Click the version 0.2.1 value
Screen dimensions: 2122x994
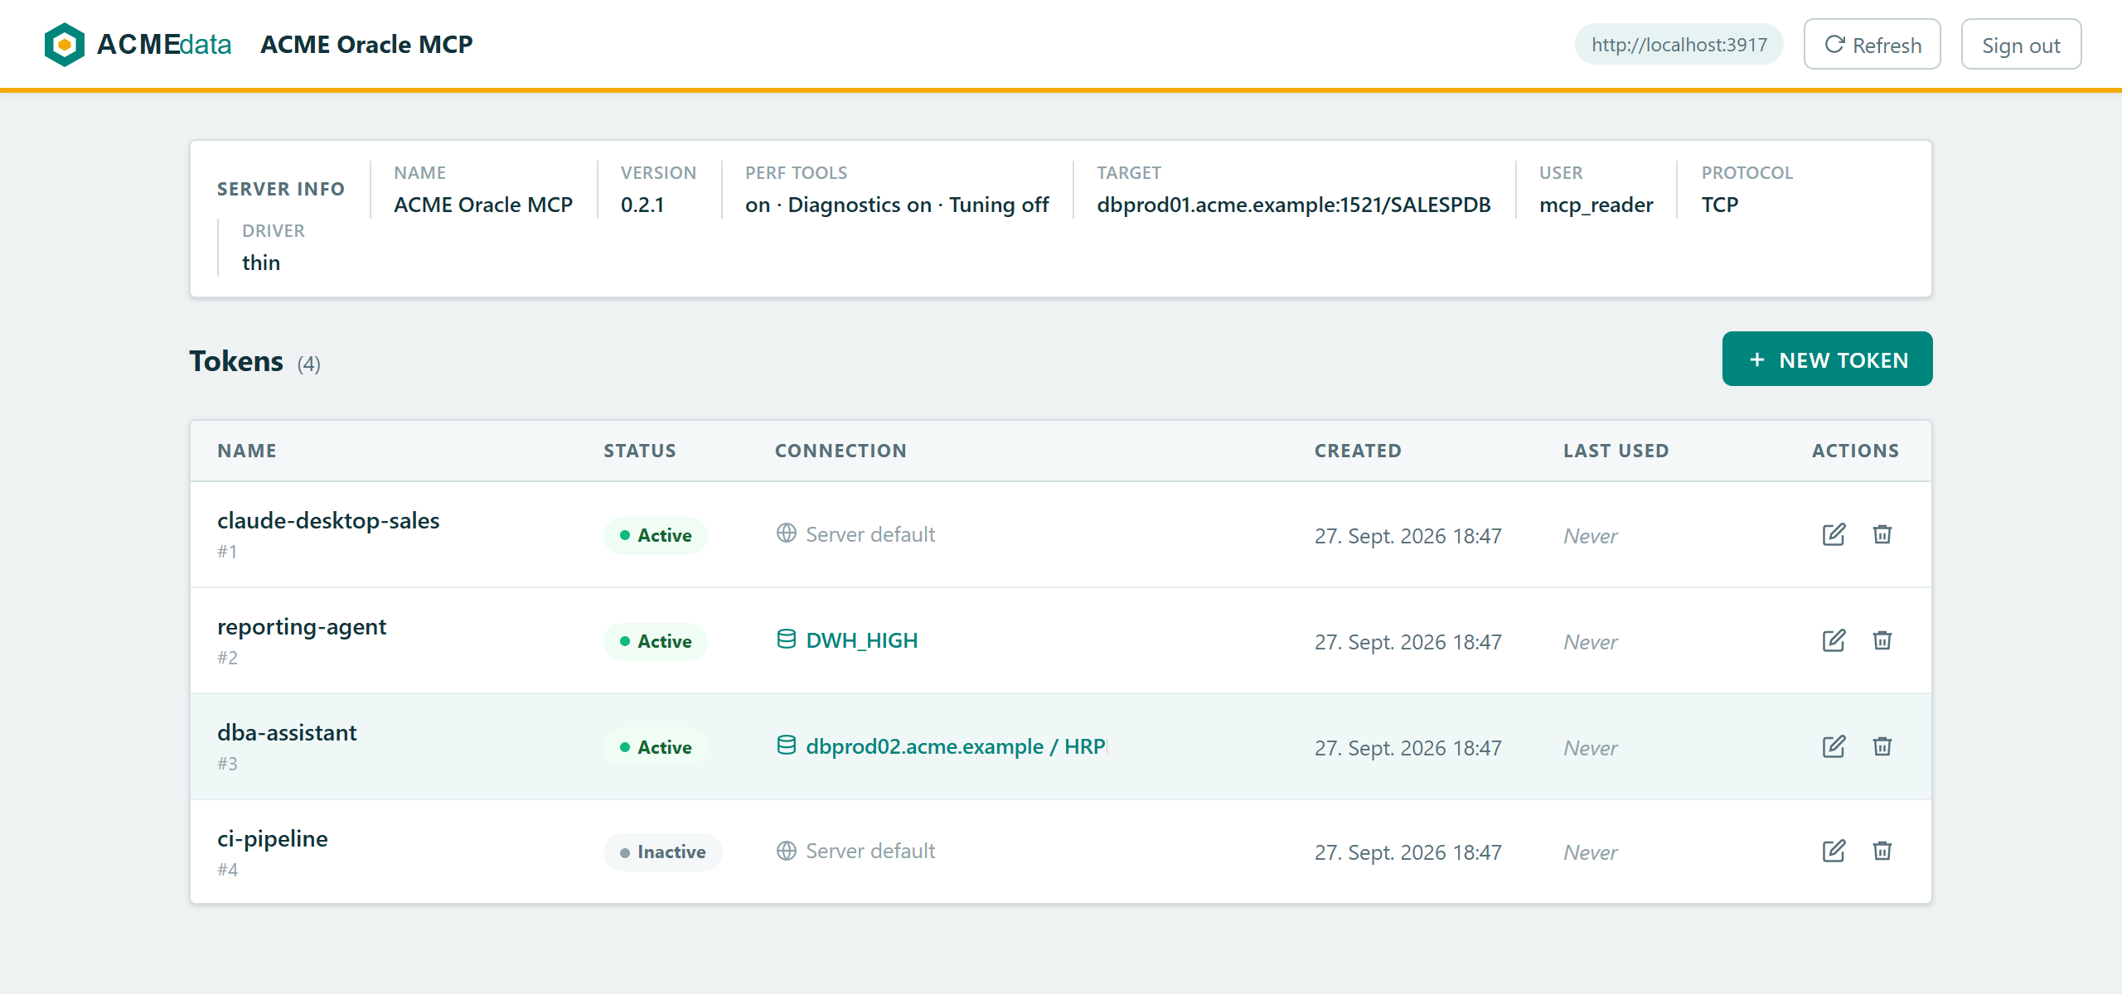coord(642,205)
